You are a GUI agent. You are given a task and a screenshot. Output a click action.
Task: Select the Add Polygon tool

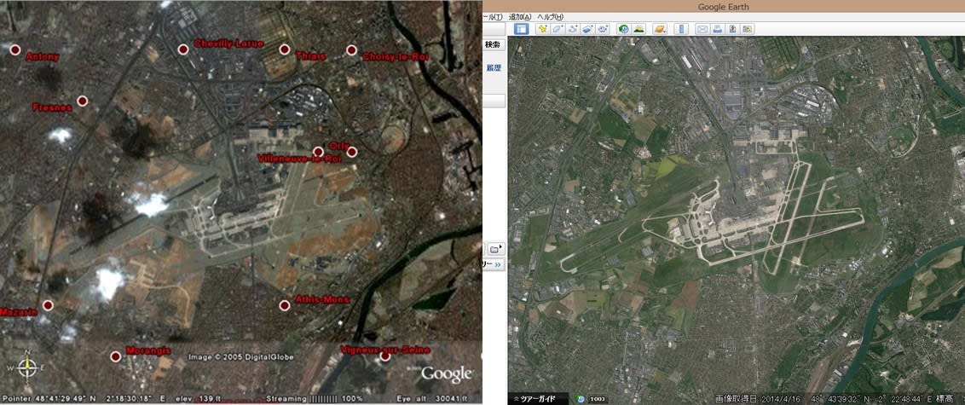point(557,29)
